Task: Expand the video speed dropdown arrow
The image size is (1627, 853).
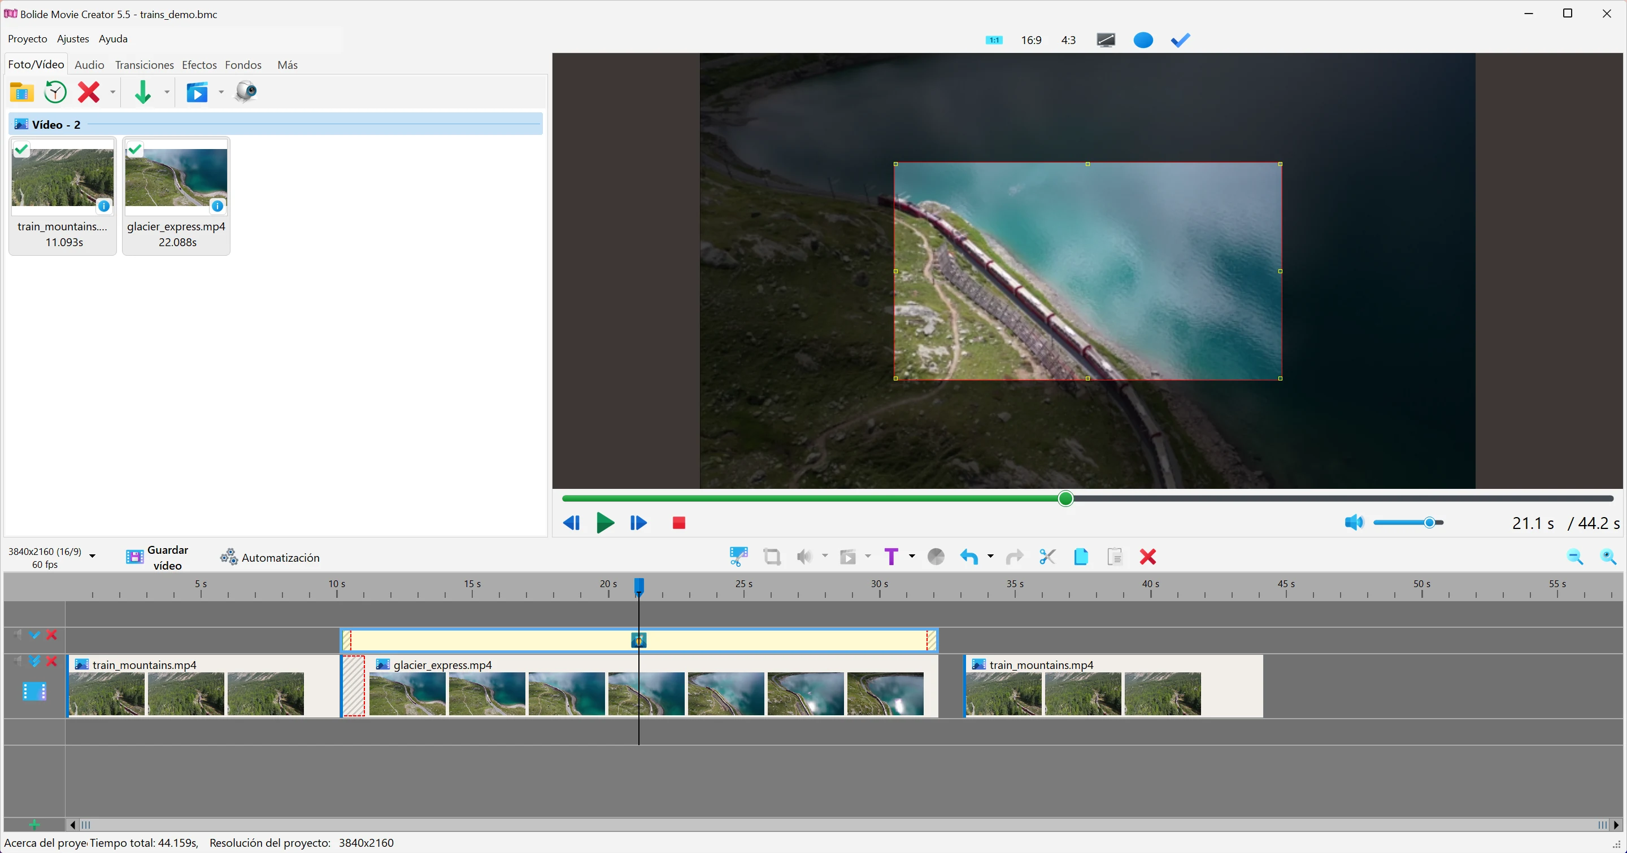Action: (868, 556)
